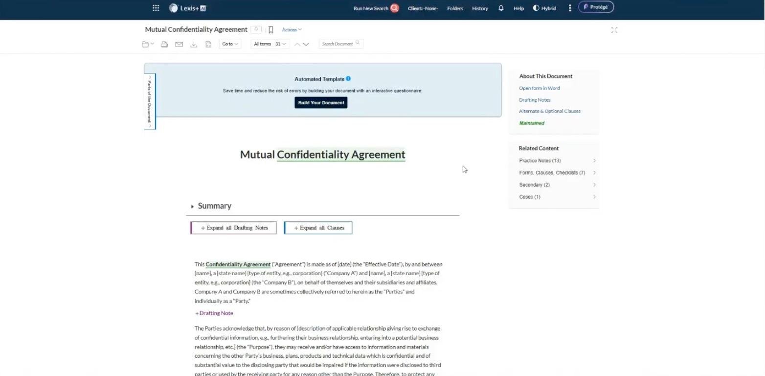Image resolution: width=765 pixels, height=376 pixels.
Task: Open the Go to dropdown
Action: point(230,44)
